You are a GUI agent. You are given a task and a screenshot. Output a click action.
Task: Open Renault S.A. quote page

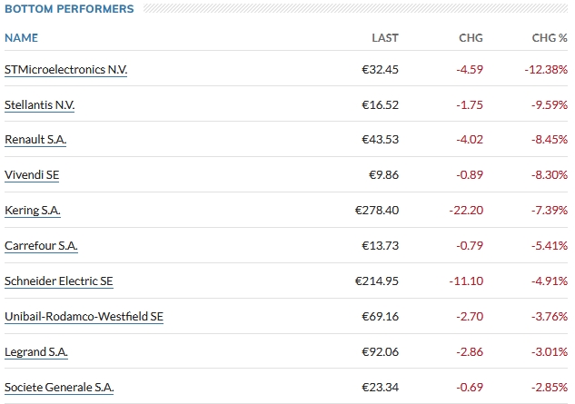click(x=35, y=140)
